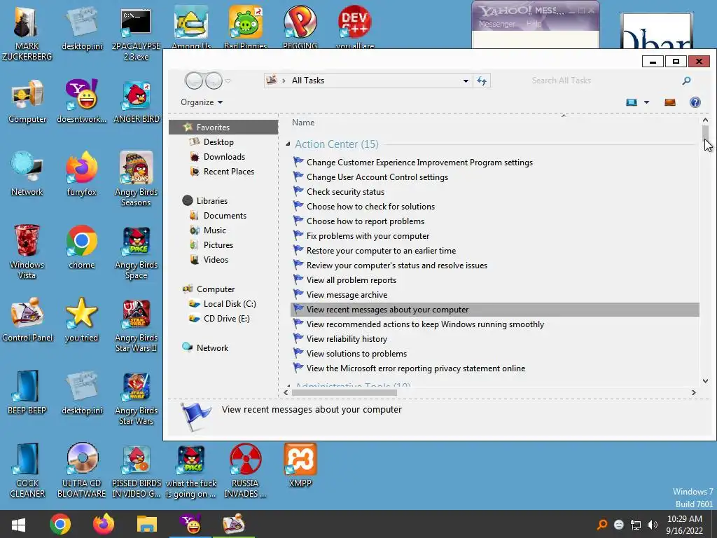Select the BEEP BEEP desktop icon
The height and width of the screenshot is (538, 717).
(27, 392)
